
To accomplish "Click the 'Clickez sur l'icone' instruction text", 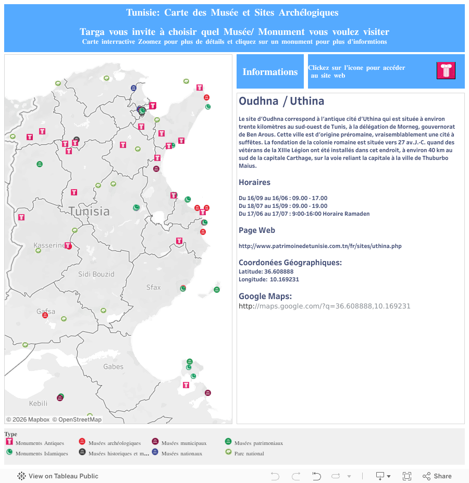I will pyautogui.click(x=356, y=71).
